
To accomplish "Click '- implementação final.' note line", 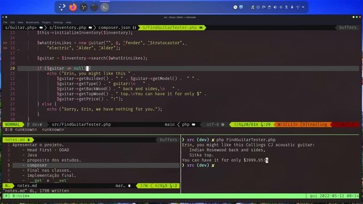I will (x=49, y=175).
